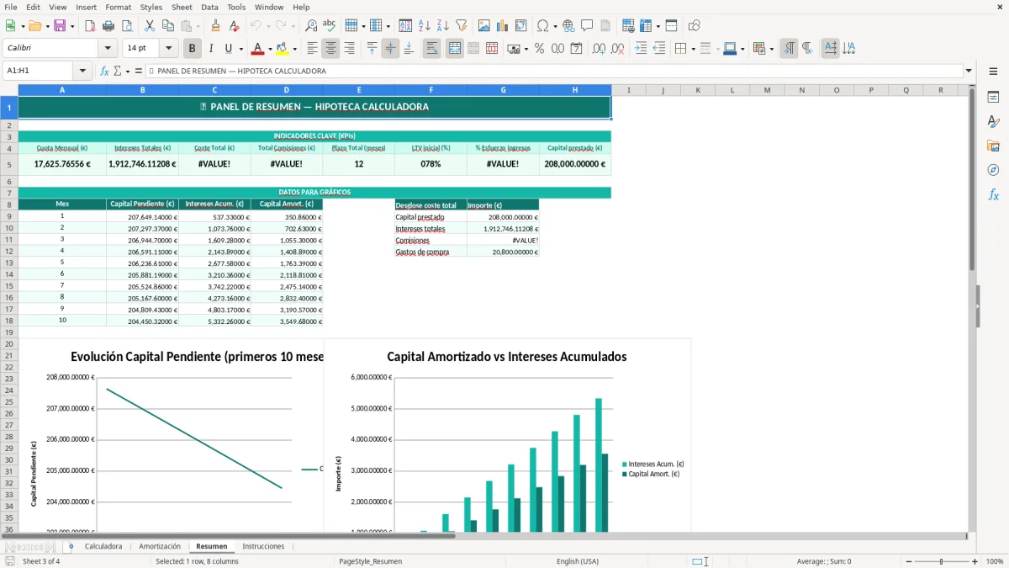Toggle Center Horizontally alignment
Viewport: 1009px width, 568px height.
pos(331,49)
